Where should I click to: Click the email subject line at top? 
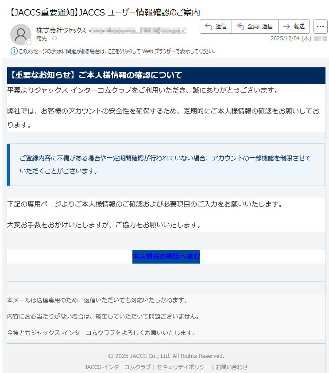(x=104, y=12)
